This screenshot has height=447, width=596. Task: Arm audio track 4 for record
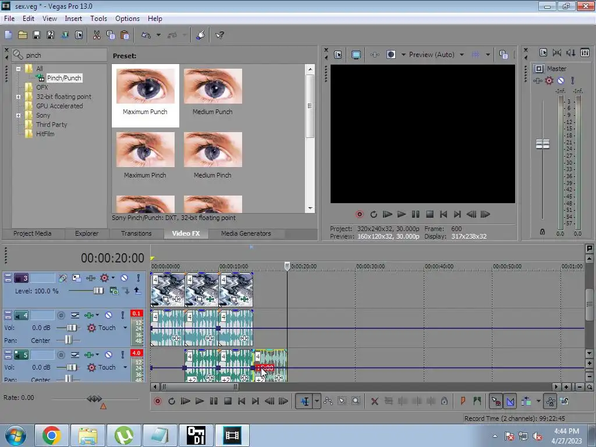tap(61, 315)
